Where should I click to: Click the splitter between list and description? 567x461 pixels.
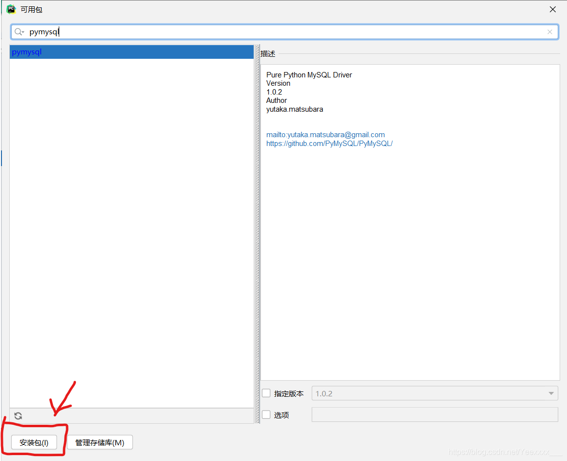pos(258,234)
